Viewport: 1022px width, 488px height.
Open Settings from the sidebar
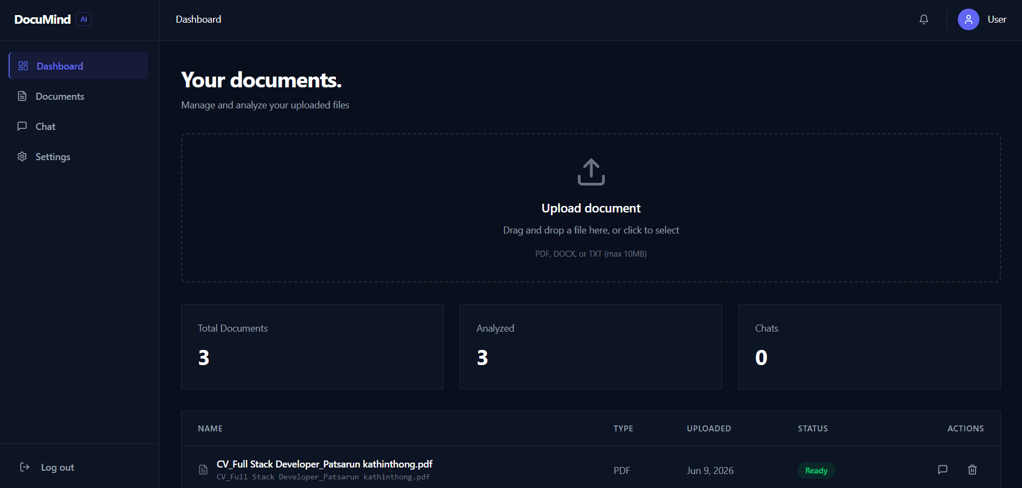pos(79,156)
